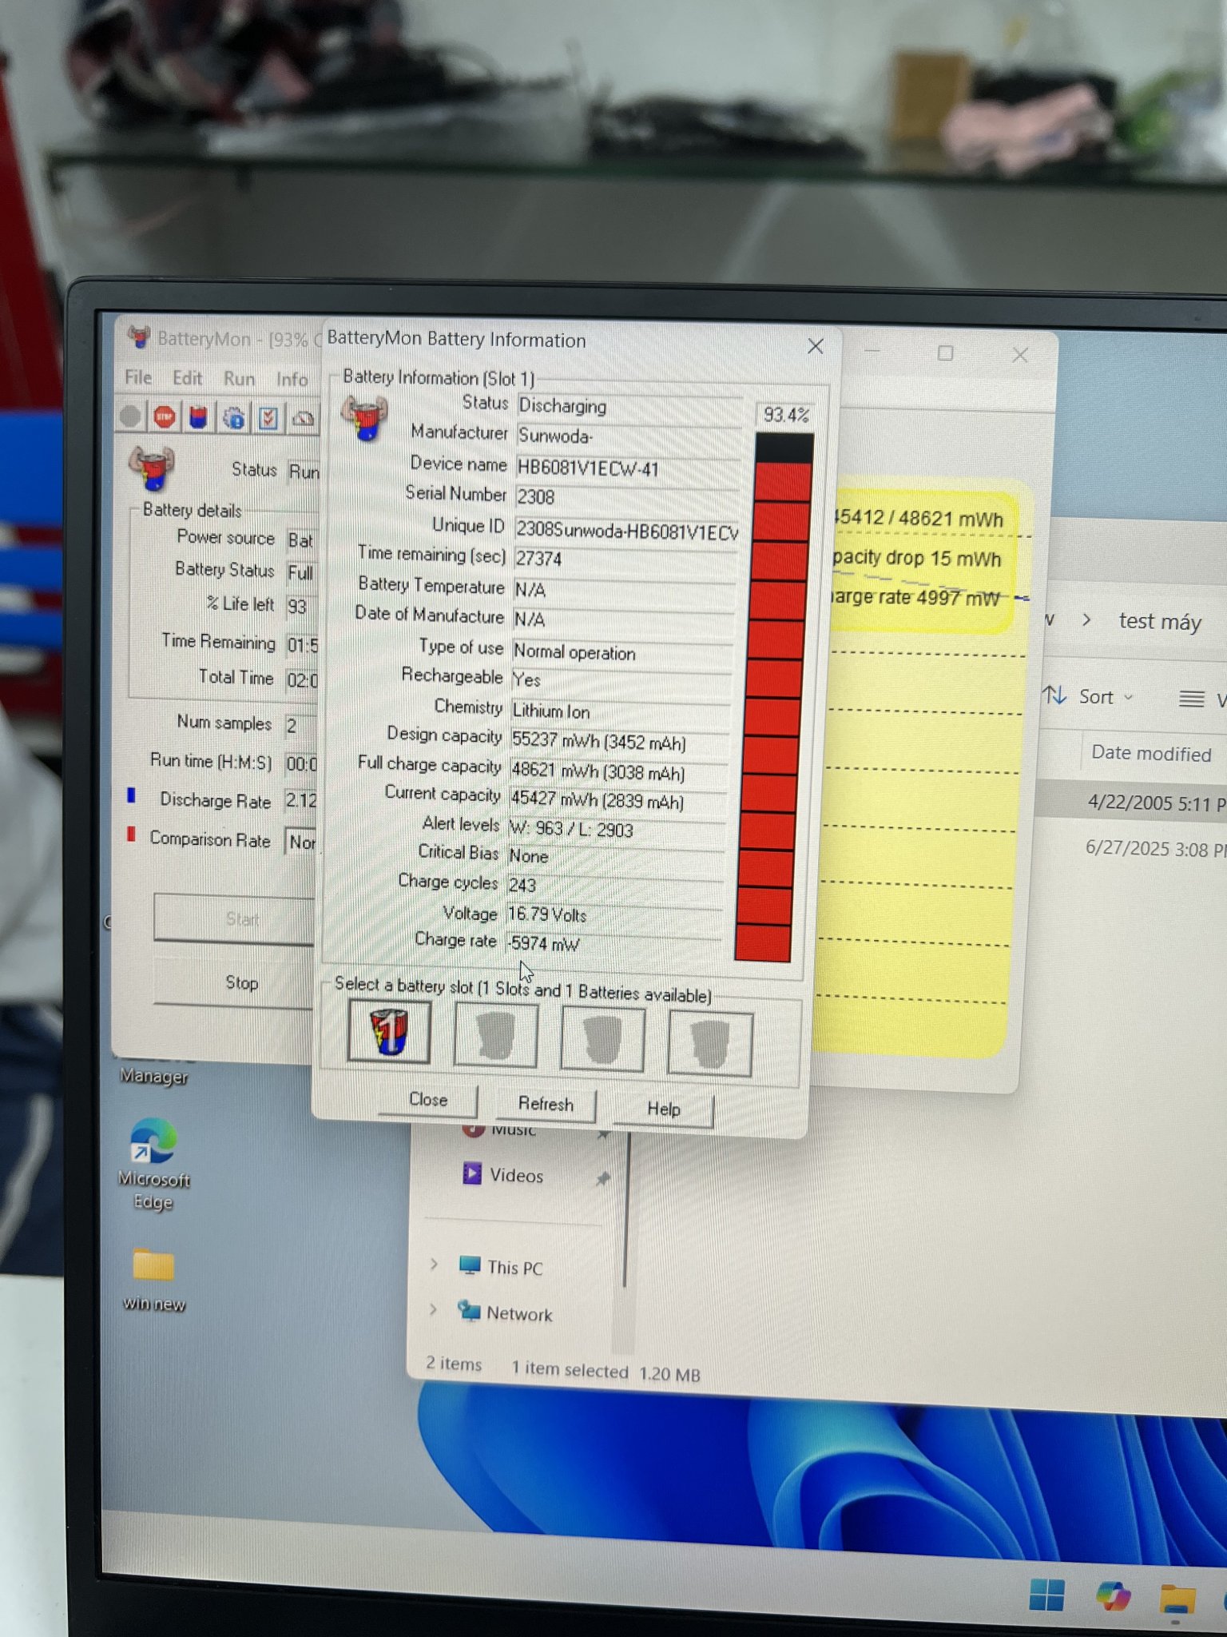Expand the Network tree node

434,1308
